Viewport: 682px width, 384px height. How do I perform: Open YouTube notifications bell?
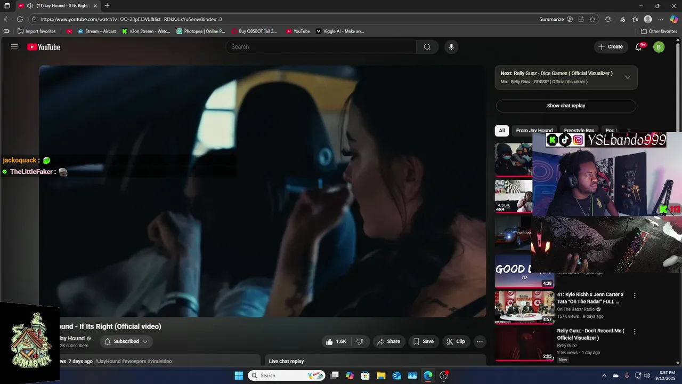coord(638,47)
